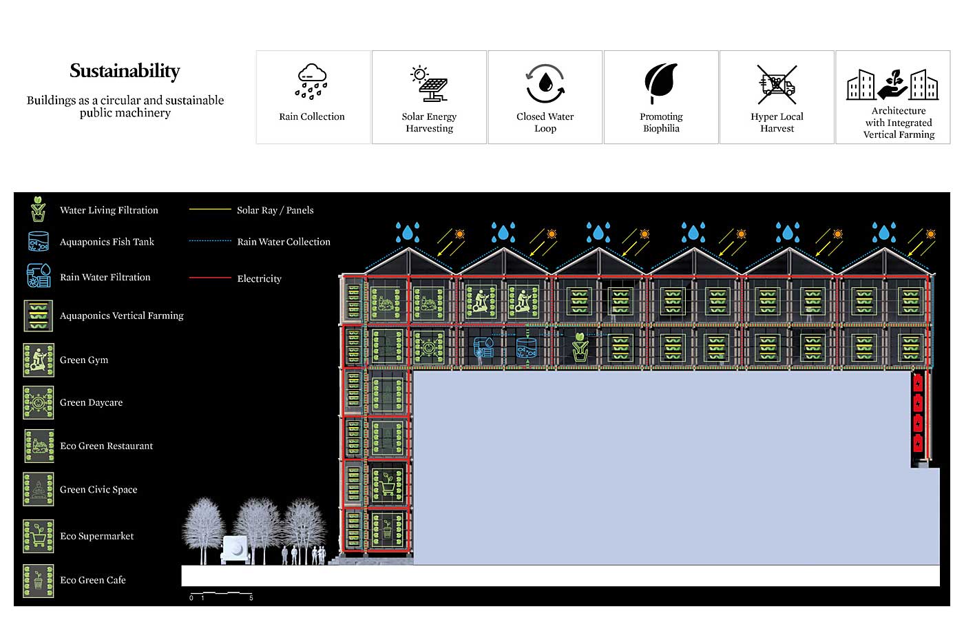Click the red Electricity line swatch

pos(210,278)
